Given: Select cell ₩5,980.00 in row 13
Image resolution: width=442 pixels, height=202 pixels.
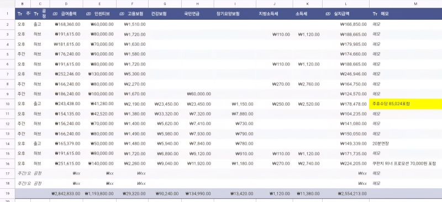Looking at the screenshot, I should (165, 134).
